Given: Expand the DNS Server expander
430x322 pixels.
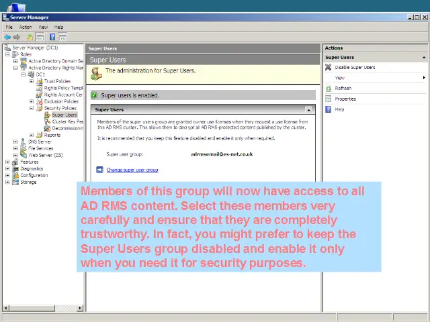Looking at the screenshot, I should [x=15, y=142].
